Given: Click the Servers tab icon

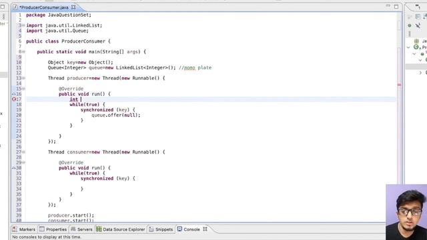Looking at the screenshot, I should click(73, 229).
